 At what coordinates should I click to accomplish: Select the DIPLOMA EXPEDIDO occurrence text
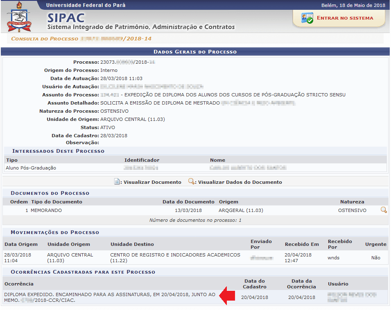click(109, 297)
